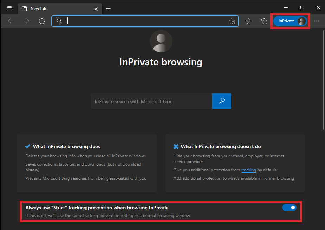Maximize the browser window
The image size is (325, 230).
pyautogui.click(x=302, y=7)
